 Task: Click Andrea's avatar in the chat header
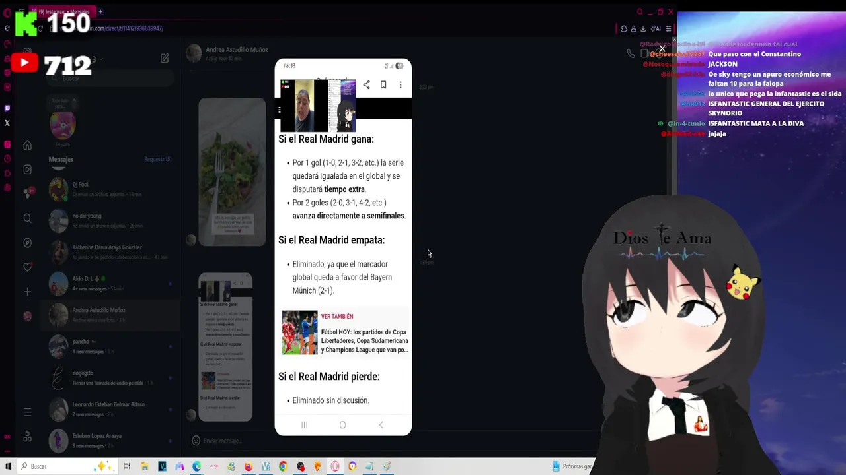coord(194,53)
